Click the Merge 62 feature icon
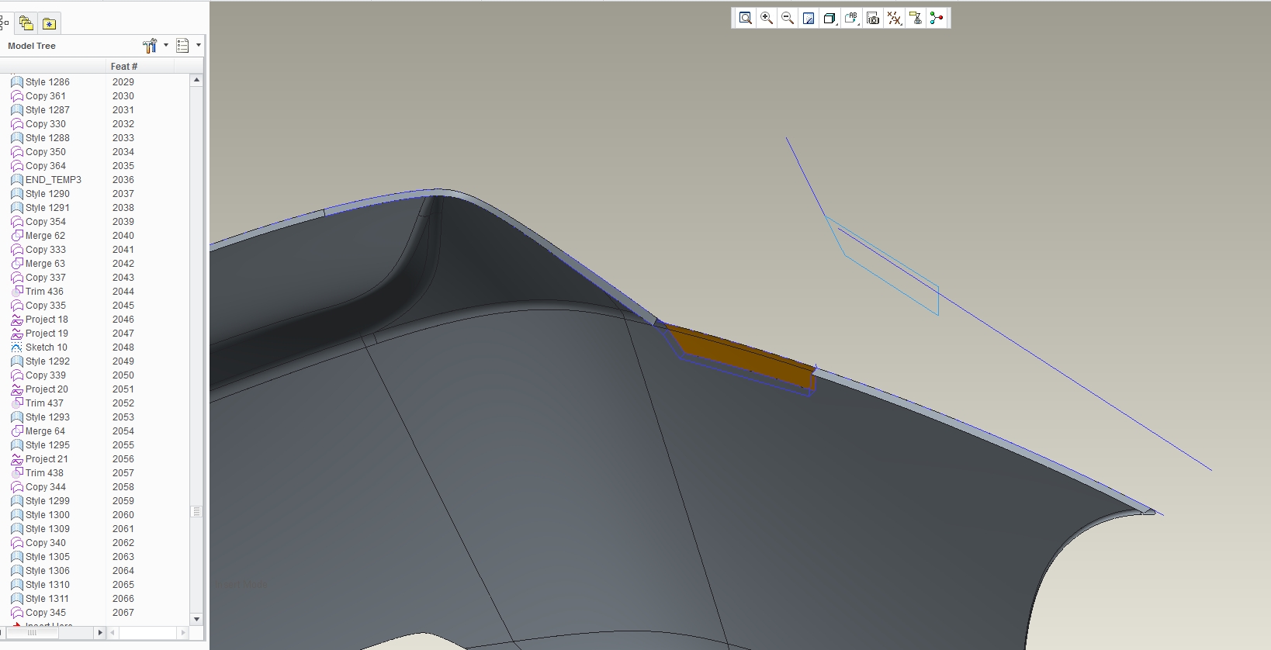This screenshot has height=650, width=1271. pos(16,236)
